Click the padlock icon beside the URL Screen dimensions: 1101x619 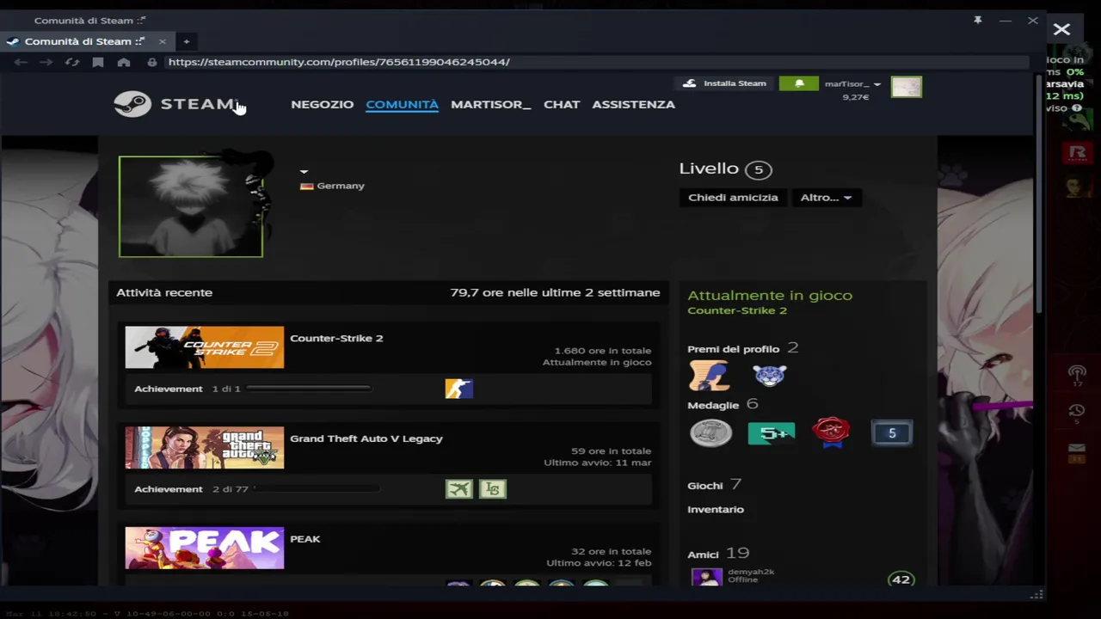pyautogui.click(x=152, y=62)
